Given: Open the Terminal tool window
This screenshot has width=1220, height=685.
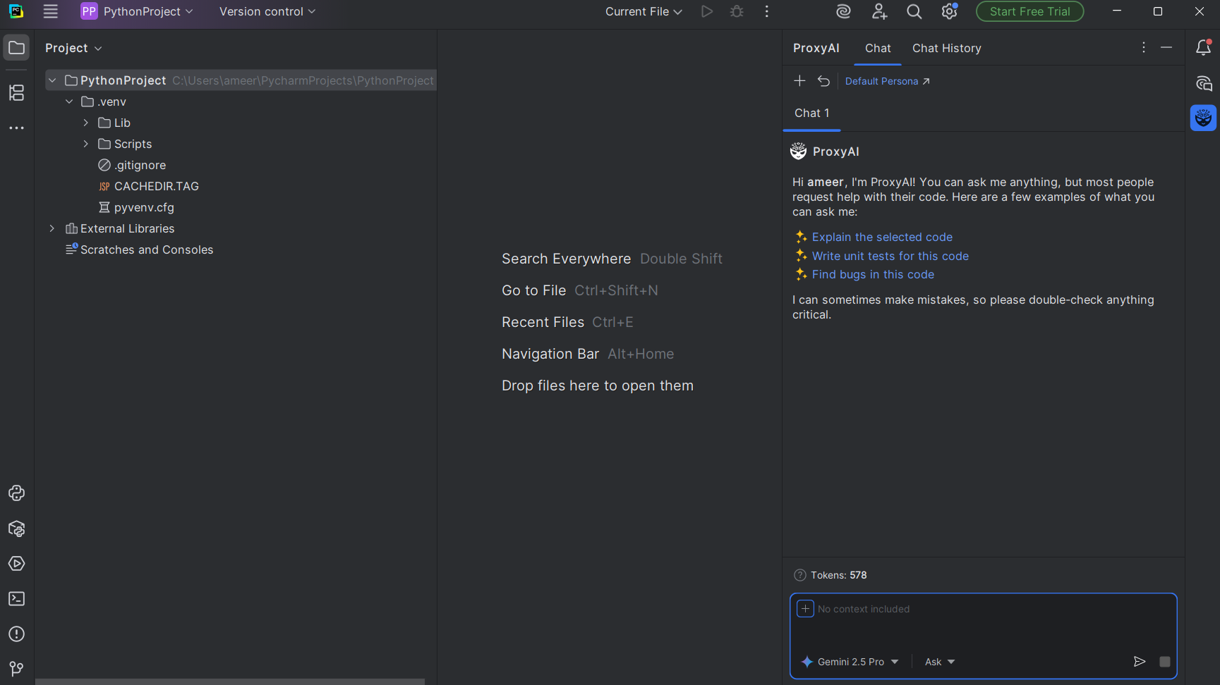Looking at the screenshot, I should pos(16,599).
